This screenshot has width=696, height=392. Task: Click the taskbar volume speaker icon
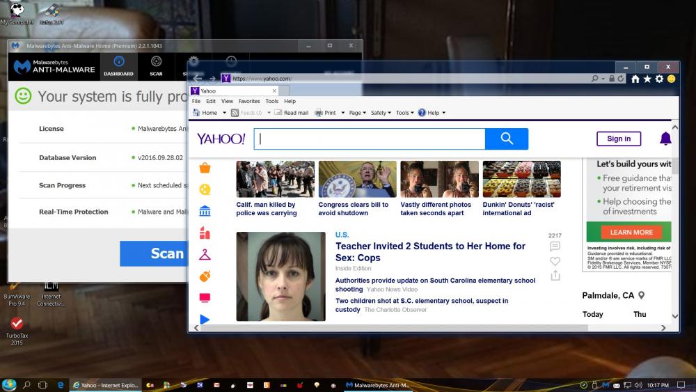638,385
